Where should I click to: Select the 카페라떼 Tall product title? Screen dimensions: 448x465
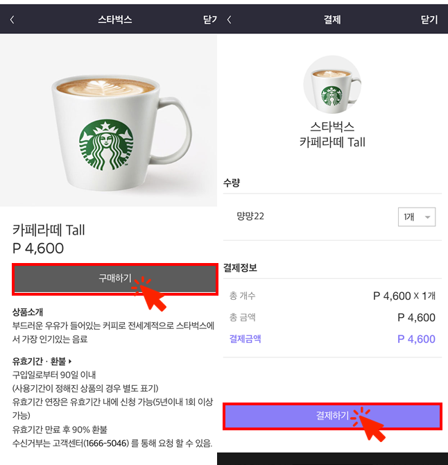point(49,230)
